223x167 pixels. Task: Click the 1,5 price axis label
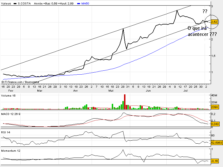[x=213, y=56]
